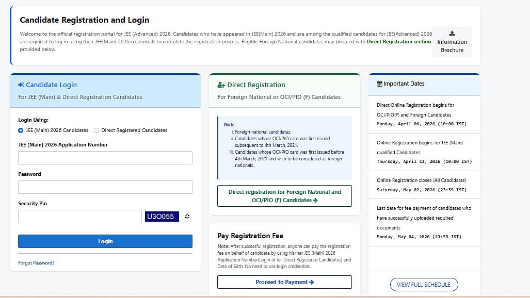This screenshot has height=298, width=530.
Task: Click into the Password input field
Action: click(x=105, y=187)
